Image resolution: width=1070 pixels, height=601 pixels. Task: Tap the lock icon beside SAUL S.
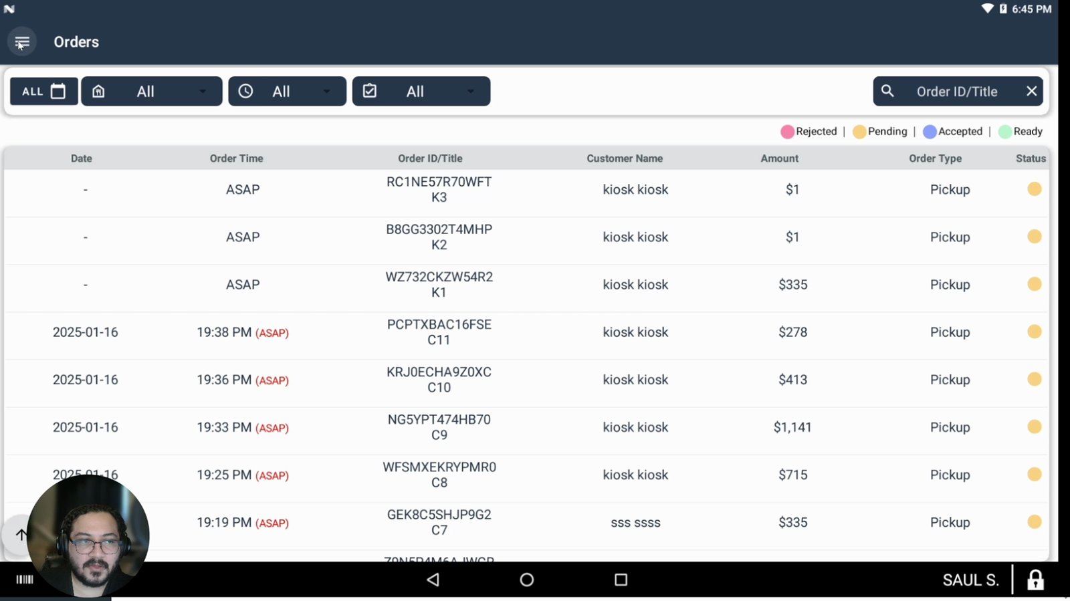1035,580
